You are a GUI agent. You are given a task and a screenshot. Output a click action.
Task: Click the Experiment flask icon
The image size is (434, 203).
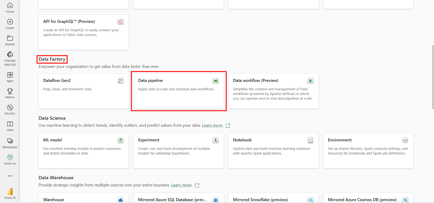(215, 140)
